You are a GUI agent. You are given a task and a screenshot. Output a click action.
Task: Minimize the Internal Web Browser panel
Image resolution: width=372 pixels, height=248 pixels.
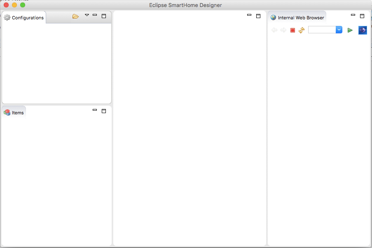[x=353, y=15]
